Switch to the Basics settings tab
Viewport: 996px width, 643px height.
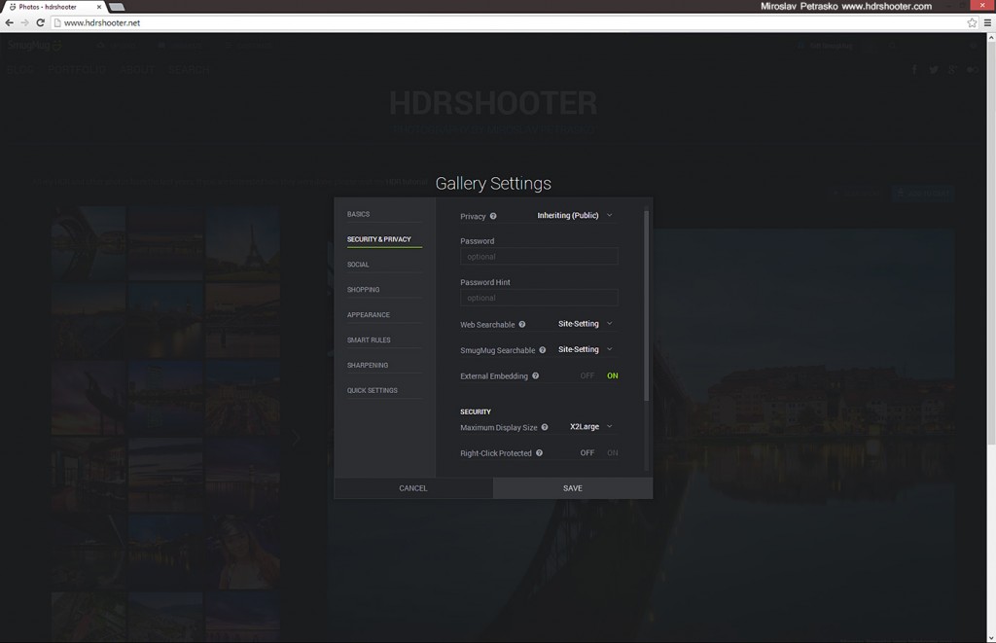pyautogui.click(x=358, y=214)
